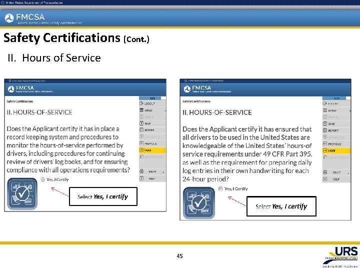Click 'Safety Certifications' label in left screenshot

pyautogui.click(x=20, y=101)
